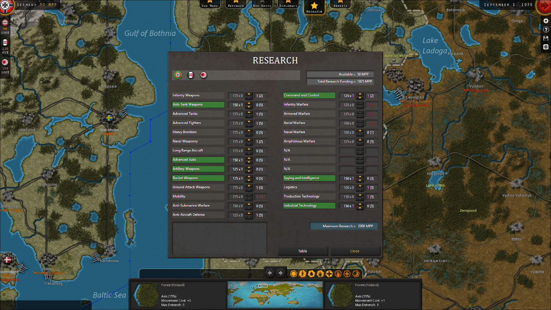
Task: Open help using the question mark icon
Action: pyautogui.click(x=546, y=30)
